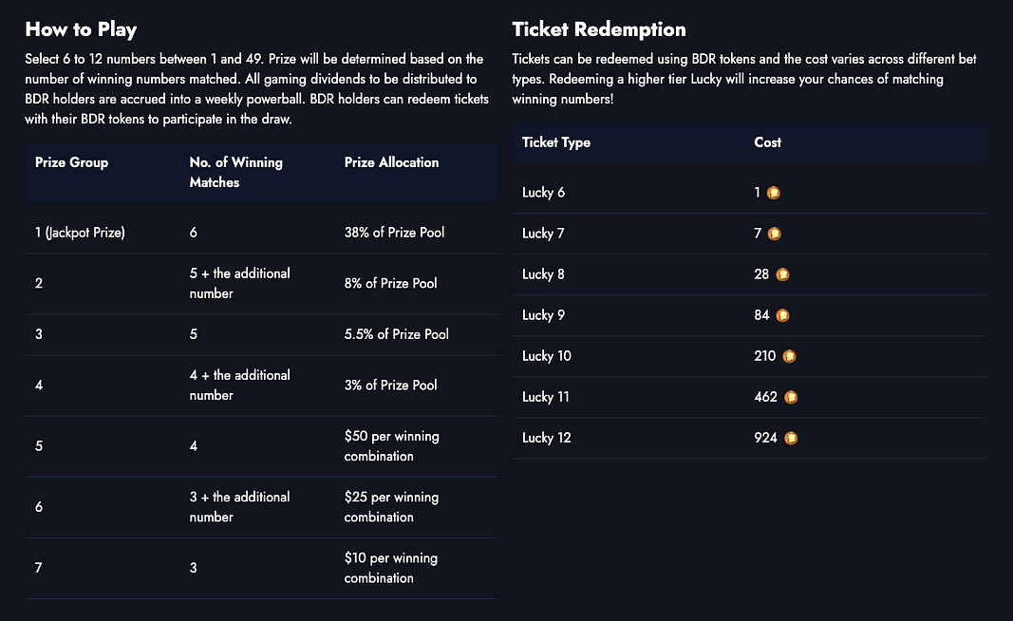This screenshot has height=621, width=1013.
Task: Select the Lucky 12 ticket type
Action: point(547,438)
